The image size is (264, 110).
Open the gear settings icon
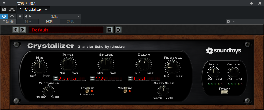pyautogui.click(x=228, y=21)
